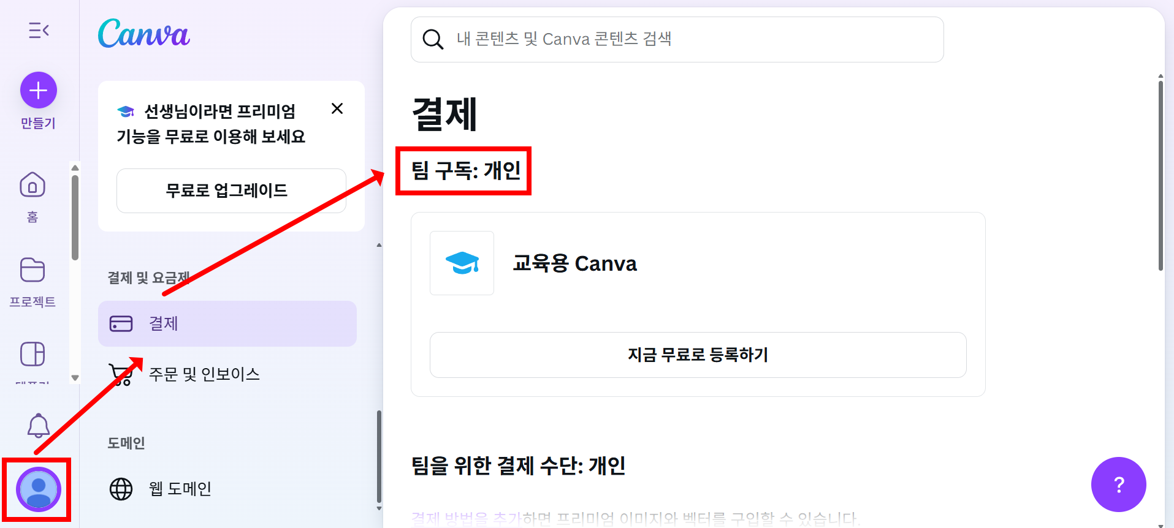This screenshot has width=1174, height=528.
Task: Focus the content search input field
Action: [677, 39]
